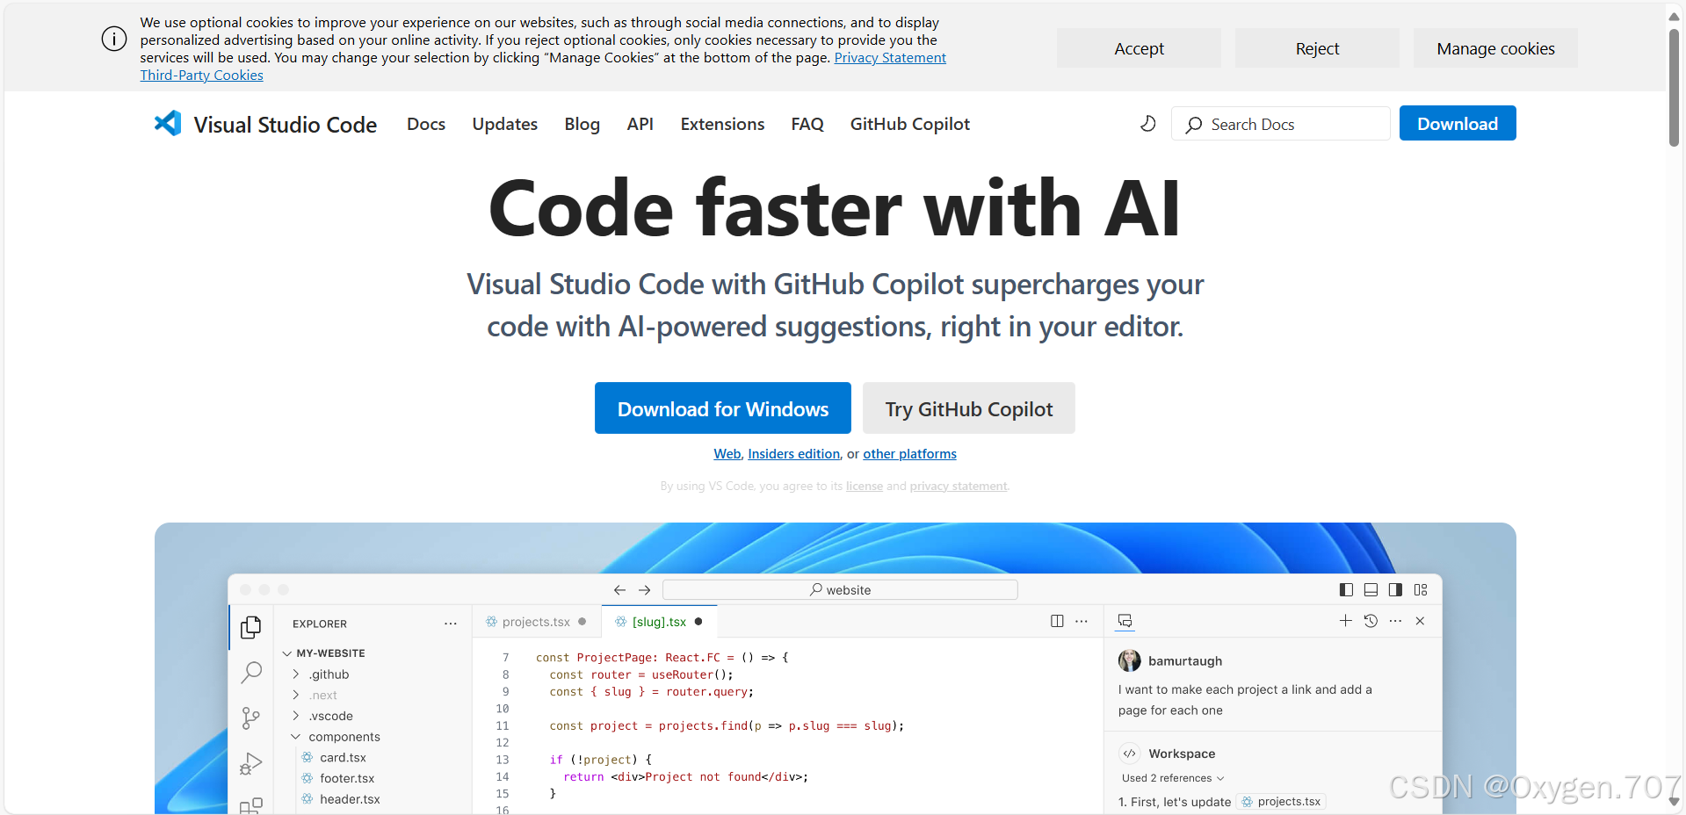Click the Search Docs input field
Image resolution: width=1686 pixels, height=815 pixels.
1280,124
